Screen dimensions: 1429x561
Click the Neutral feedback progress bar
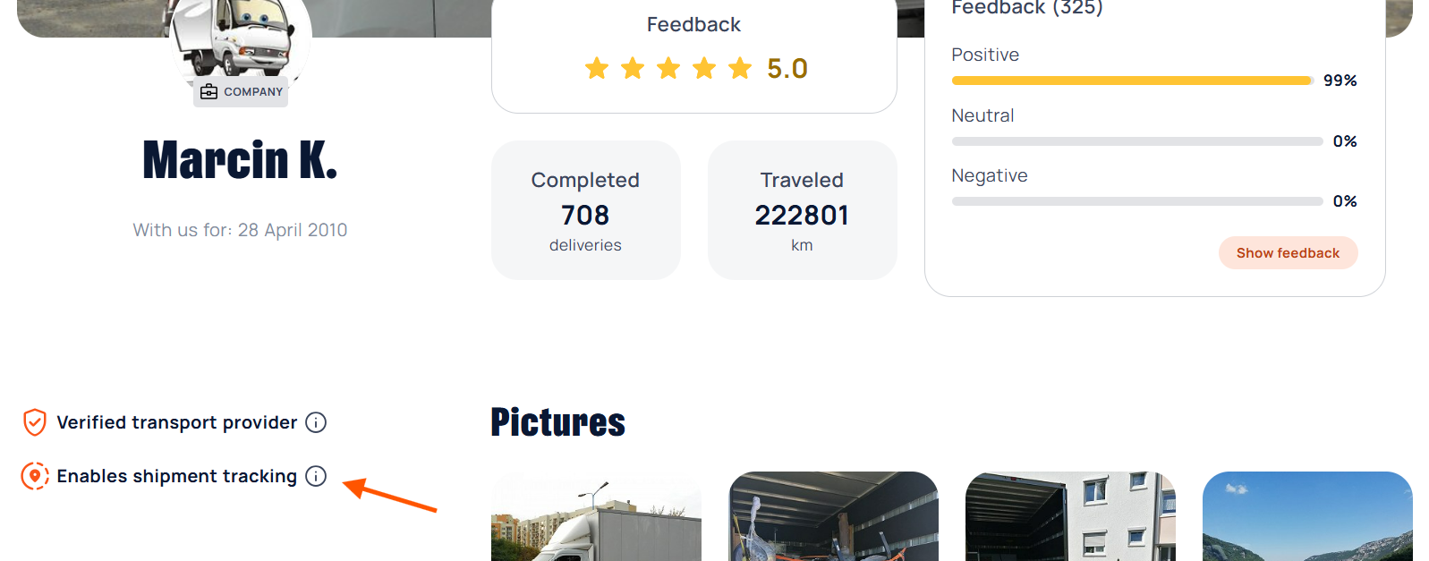1136,141
